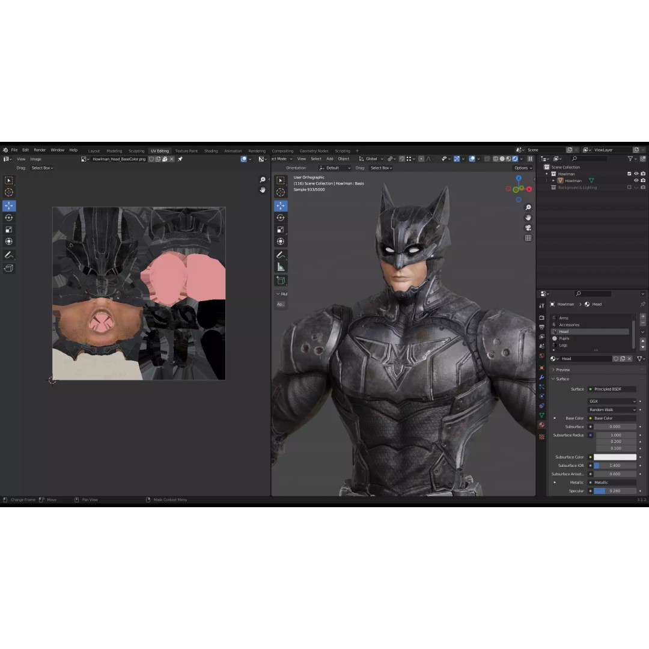The height and width of the screenshot is (649, 649).
Task: Open the Drag Select Box dropdown in UV editor
Action: pos(42,168)
